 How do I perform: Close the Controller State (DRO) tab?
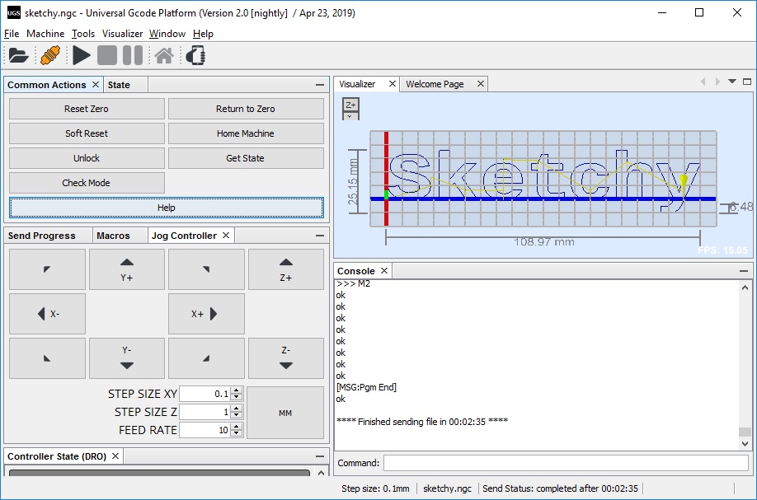pos(115,456)
